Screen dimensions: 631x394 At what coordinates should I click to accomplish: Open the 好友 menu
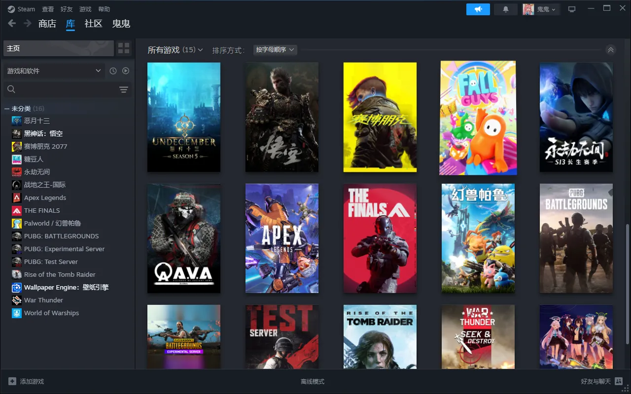click(67, 9)
